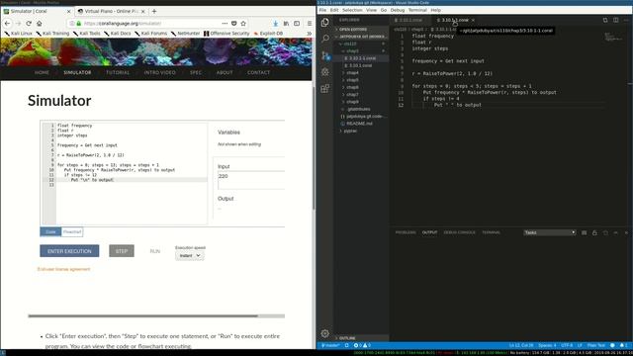
Task: Click the errors and warnings status bar indicator
Action: tap(362, 345)
